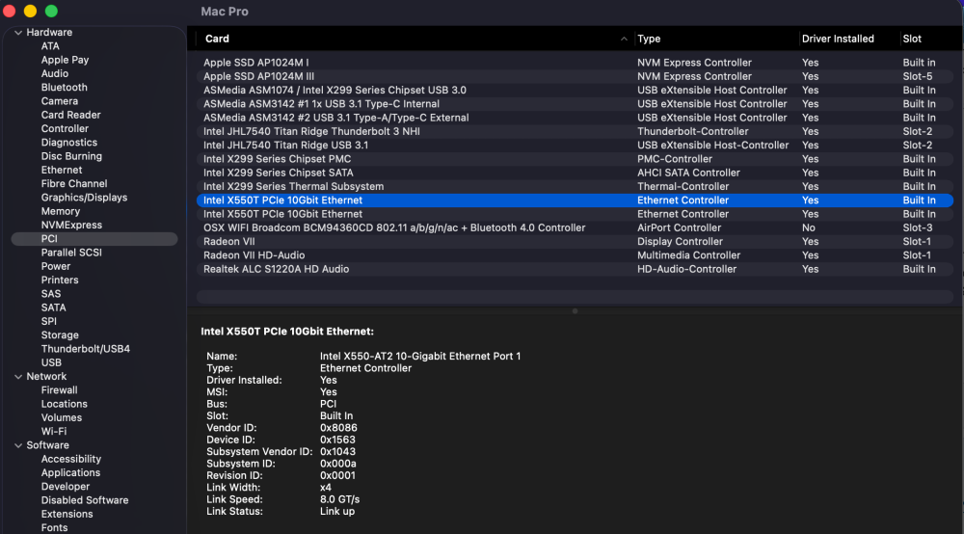Select NVMExpress in the sidebar
This screenshot has width=964, height=534.
71,225
